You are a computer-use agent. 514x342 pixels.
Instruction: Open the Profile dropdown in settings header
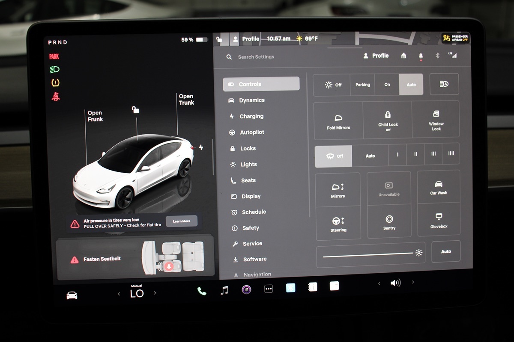click(x=376, y=56)
